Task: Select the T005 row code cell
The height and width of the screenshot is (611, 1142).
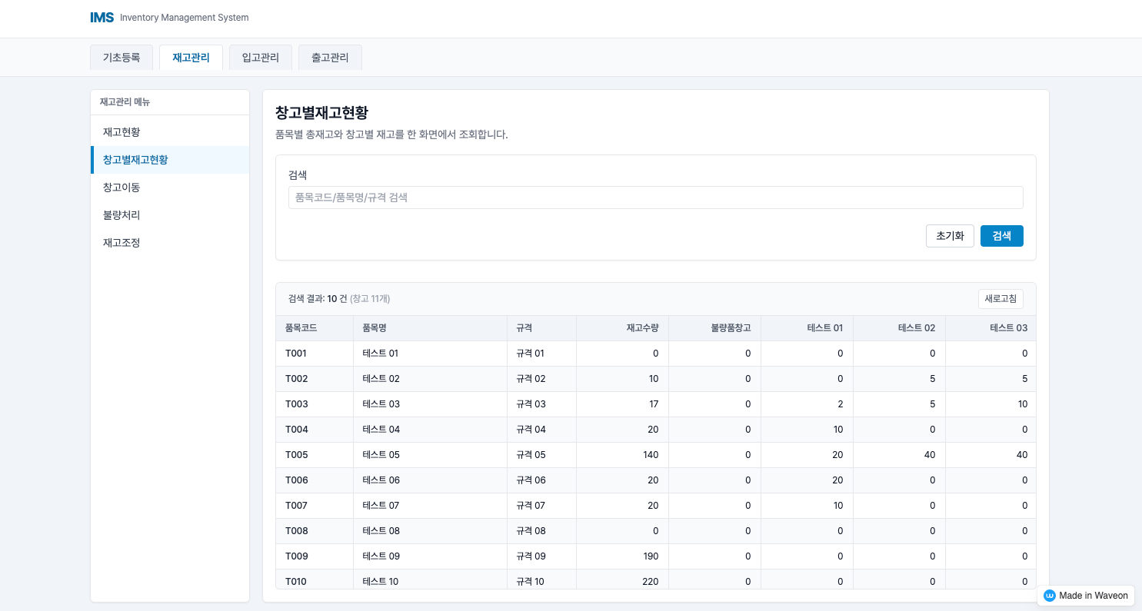Action: click(x=297, y=455)
